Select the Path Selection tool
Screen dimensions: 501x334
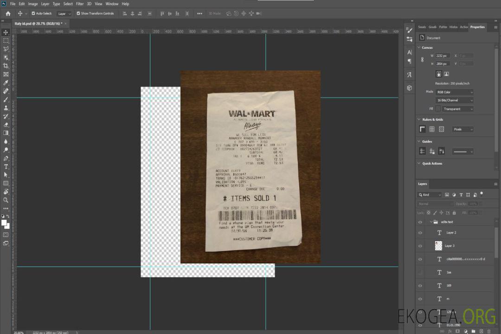click(6, 175)
